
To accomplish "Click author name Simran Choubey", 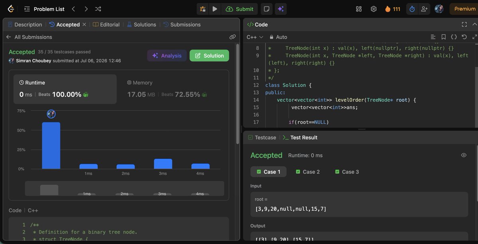I will click(34, 61).
